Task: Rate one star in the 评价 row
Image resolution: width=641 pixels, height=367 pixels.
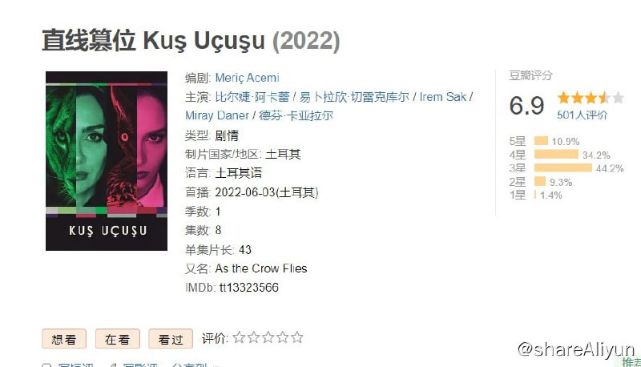Action: point(239,337)
